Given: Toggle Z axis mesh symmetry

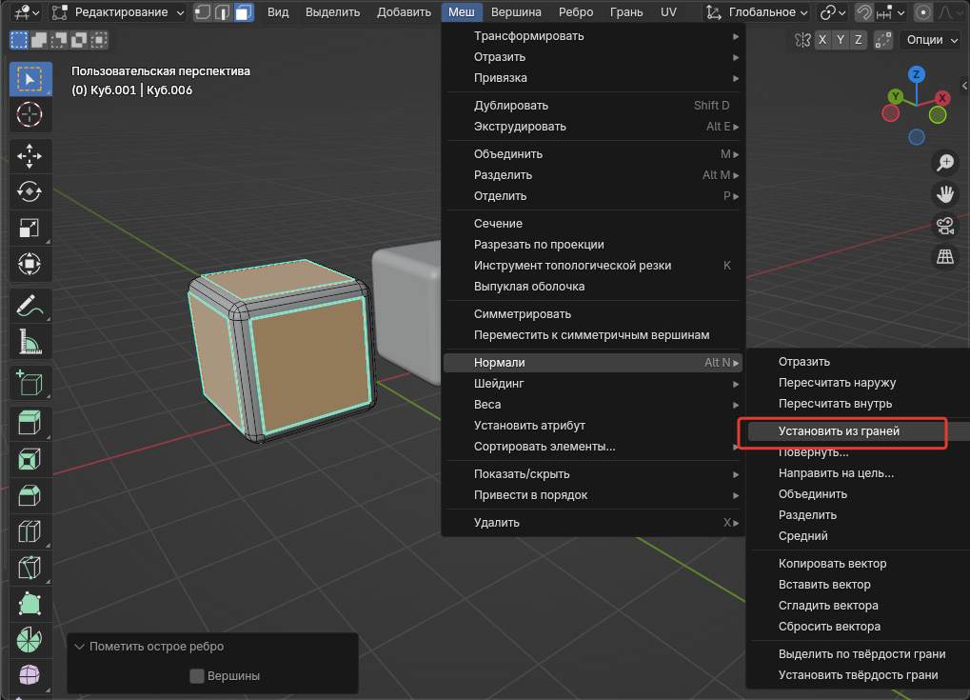Looking at the screenshot, I should 858,40.
